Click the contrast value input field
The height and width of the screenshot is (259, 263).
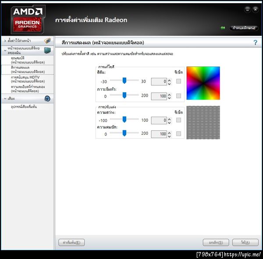click(159, 134)
